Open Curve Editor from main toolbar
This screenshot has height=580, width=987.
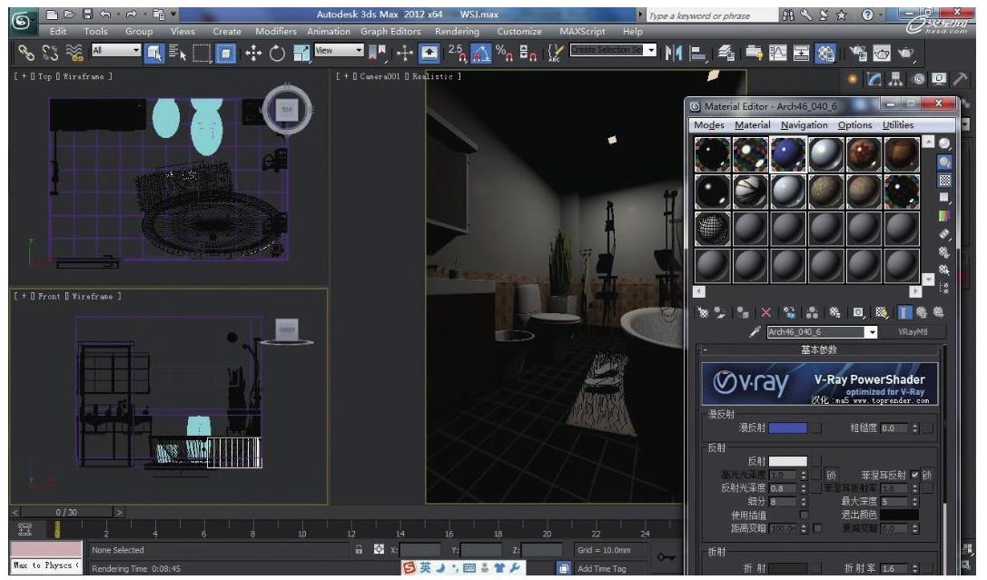[778, 54]
